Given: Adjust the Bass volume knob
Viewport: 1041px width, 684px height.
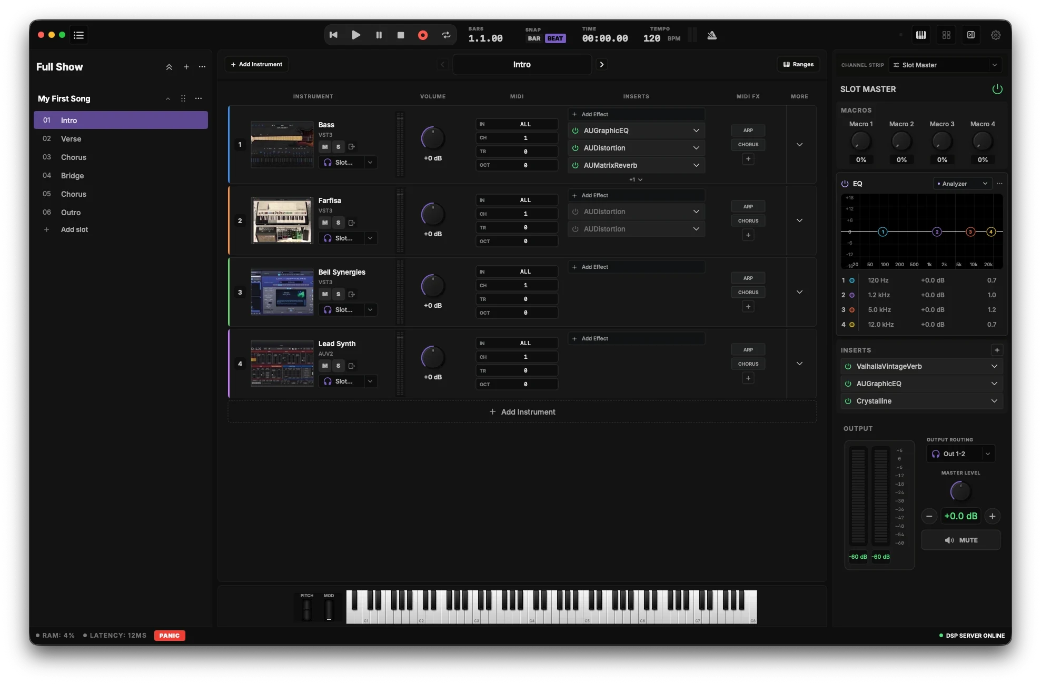Looking at the screenshot, I should click(x=433, y=138).
